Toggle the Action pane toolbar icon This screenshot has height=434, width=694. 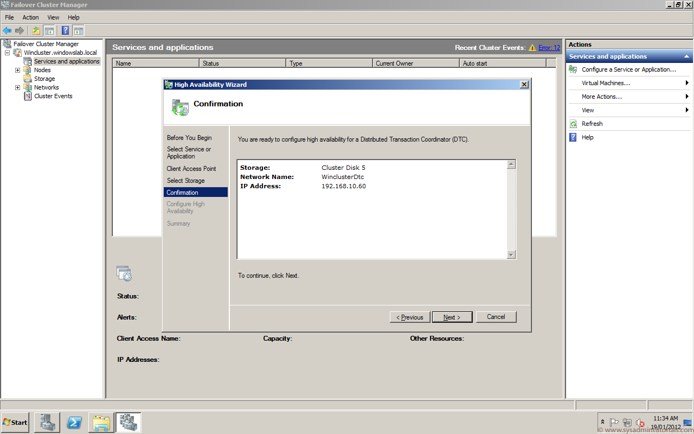pyautogui.click(x=78, y=30)
